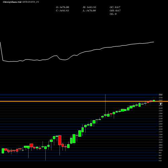
Task: Click the 1435 price axis label
Action: pyautogui.click(x=161, y=106)
